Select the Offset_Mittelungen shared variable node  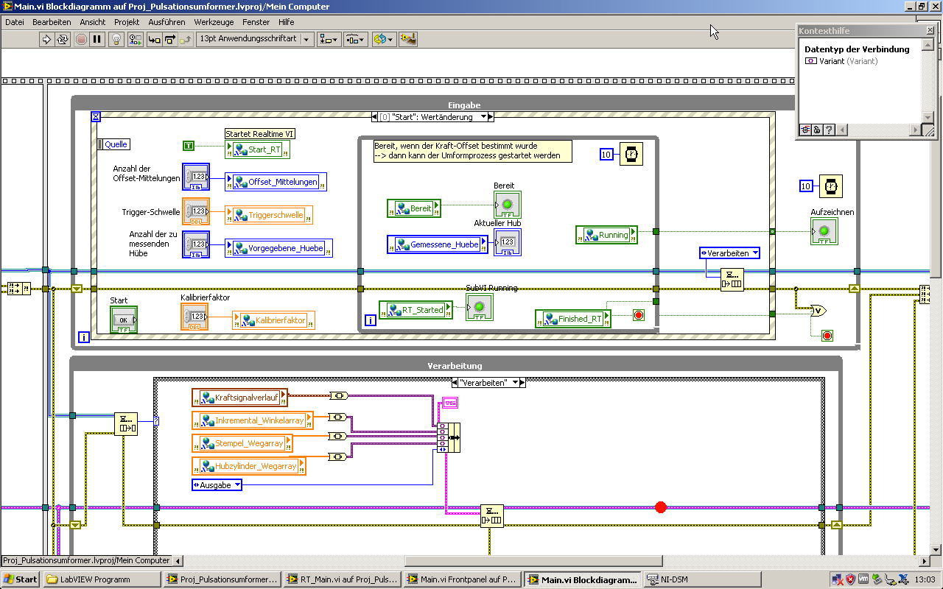click(276, 182)
